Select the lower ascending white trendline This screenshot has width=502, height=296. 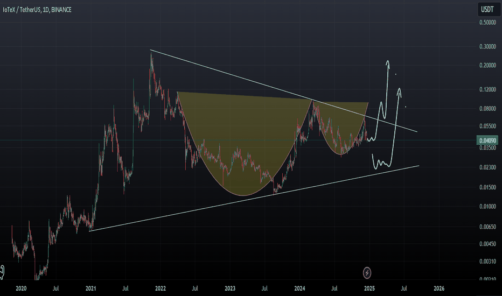tap(254, 199)
